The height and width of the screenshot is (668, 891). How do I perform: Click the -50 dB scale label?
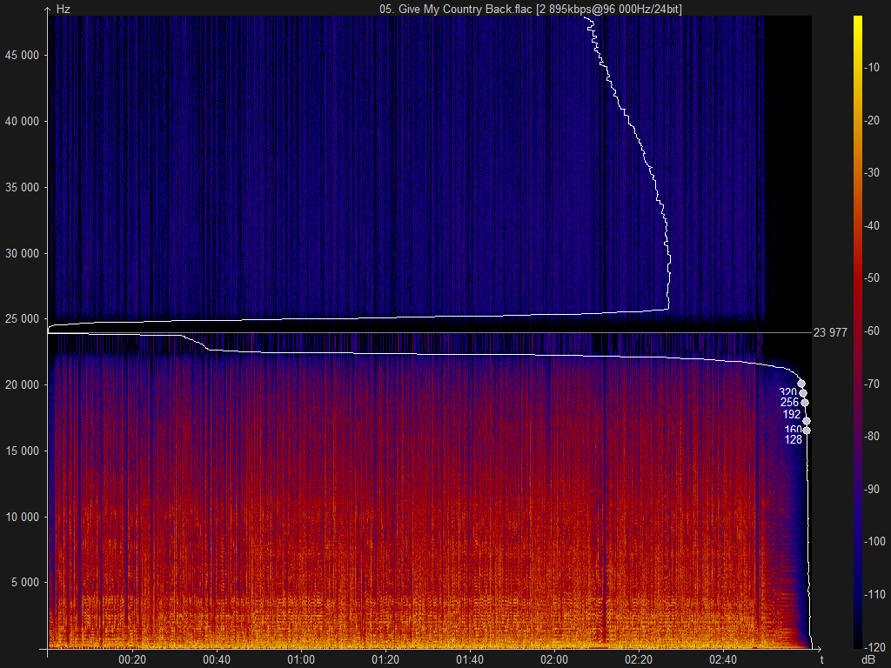[872, 277]
